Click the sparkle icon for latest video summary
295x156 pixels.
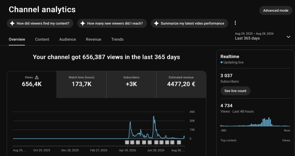tap(156, 23)
